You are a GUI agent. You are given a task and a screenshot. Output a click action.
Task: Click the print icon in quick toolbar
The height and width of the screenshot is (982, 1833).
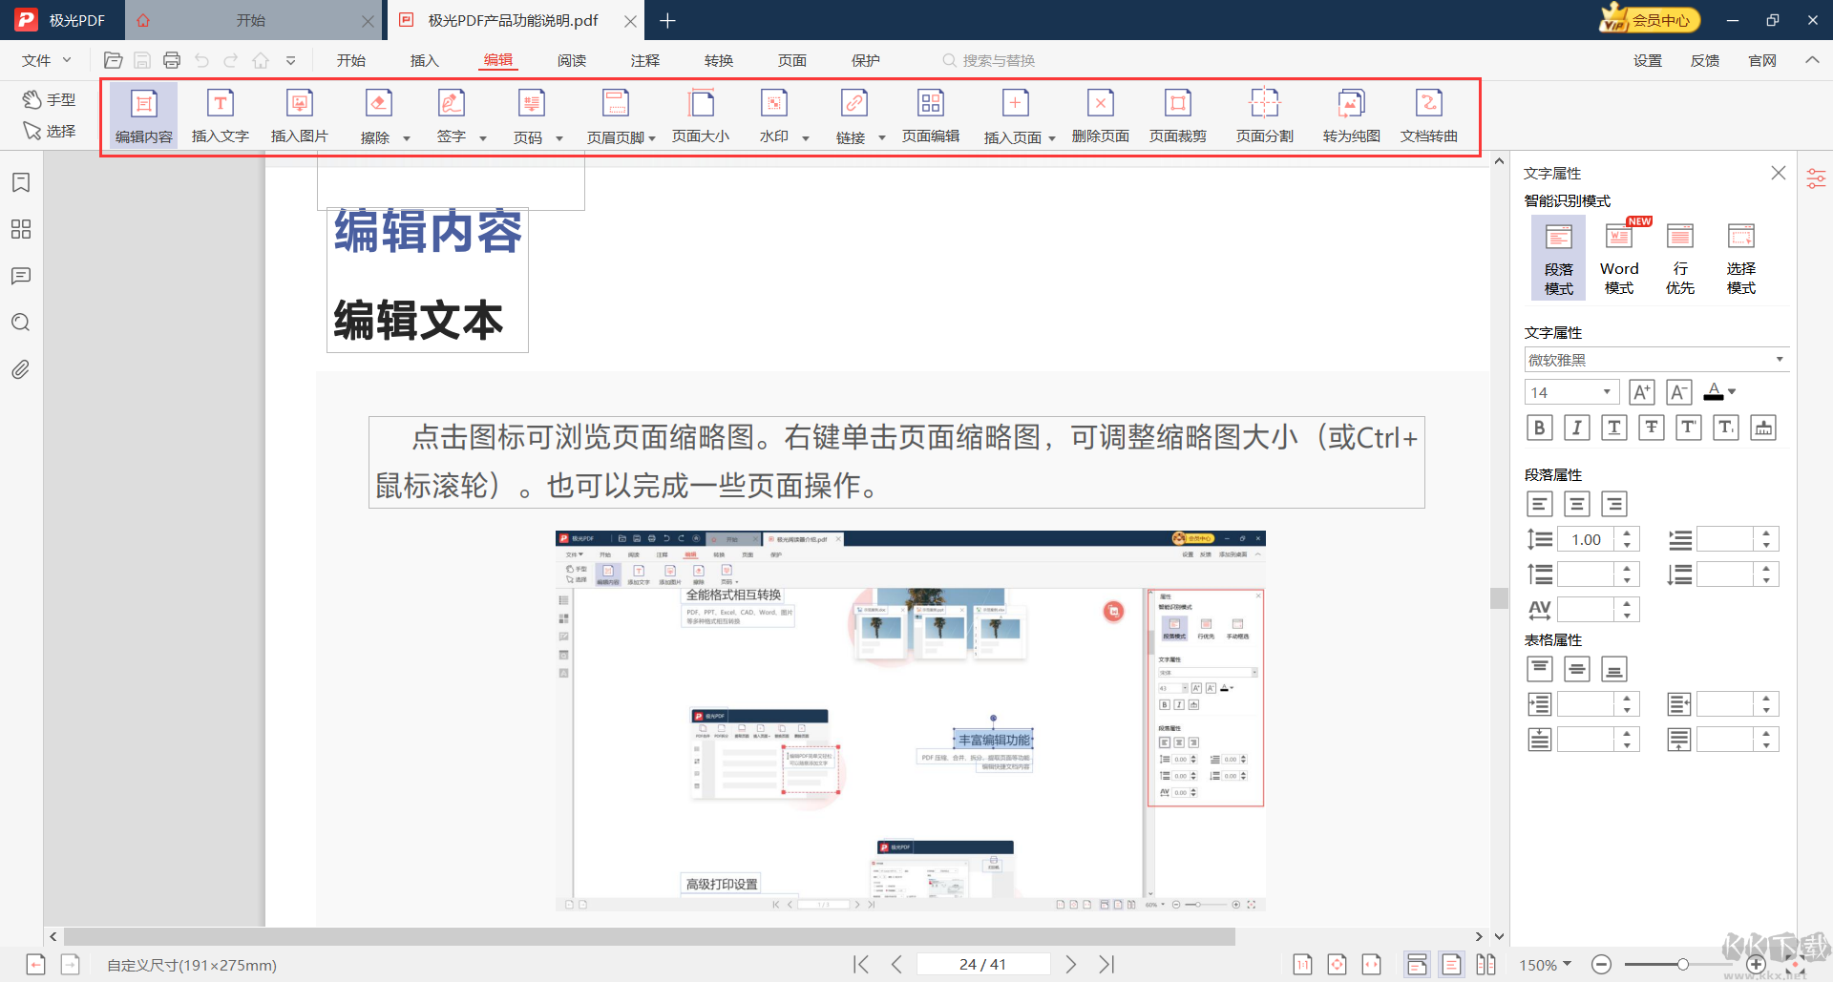tap(172, 60)
